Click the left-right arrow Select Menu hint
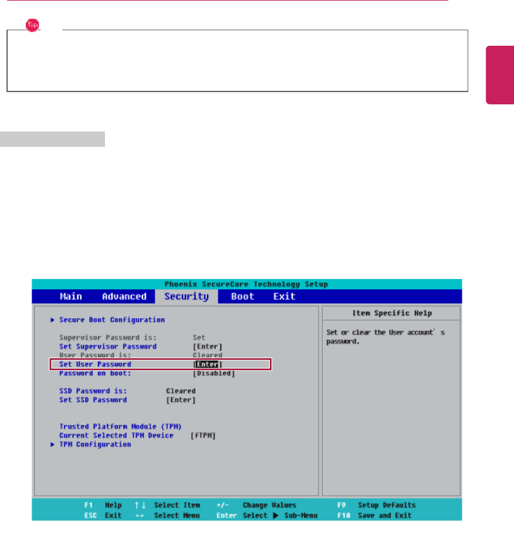 pos(167,515)
